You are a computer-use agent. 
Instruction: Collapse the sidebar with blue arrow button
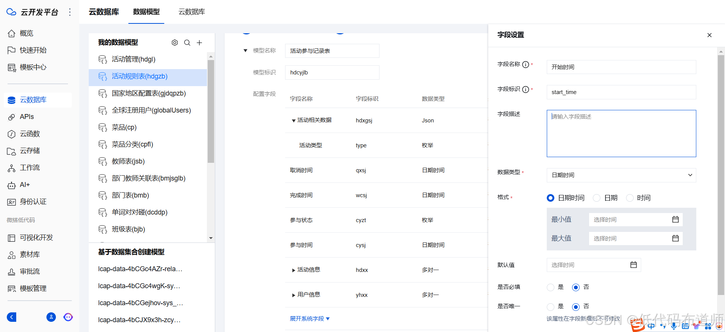[x=12, y=317]
